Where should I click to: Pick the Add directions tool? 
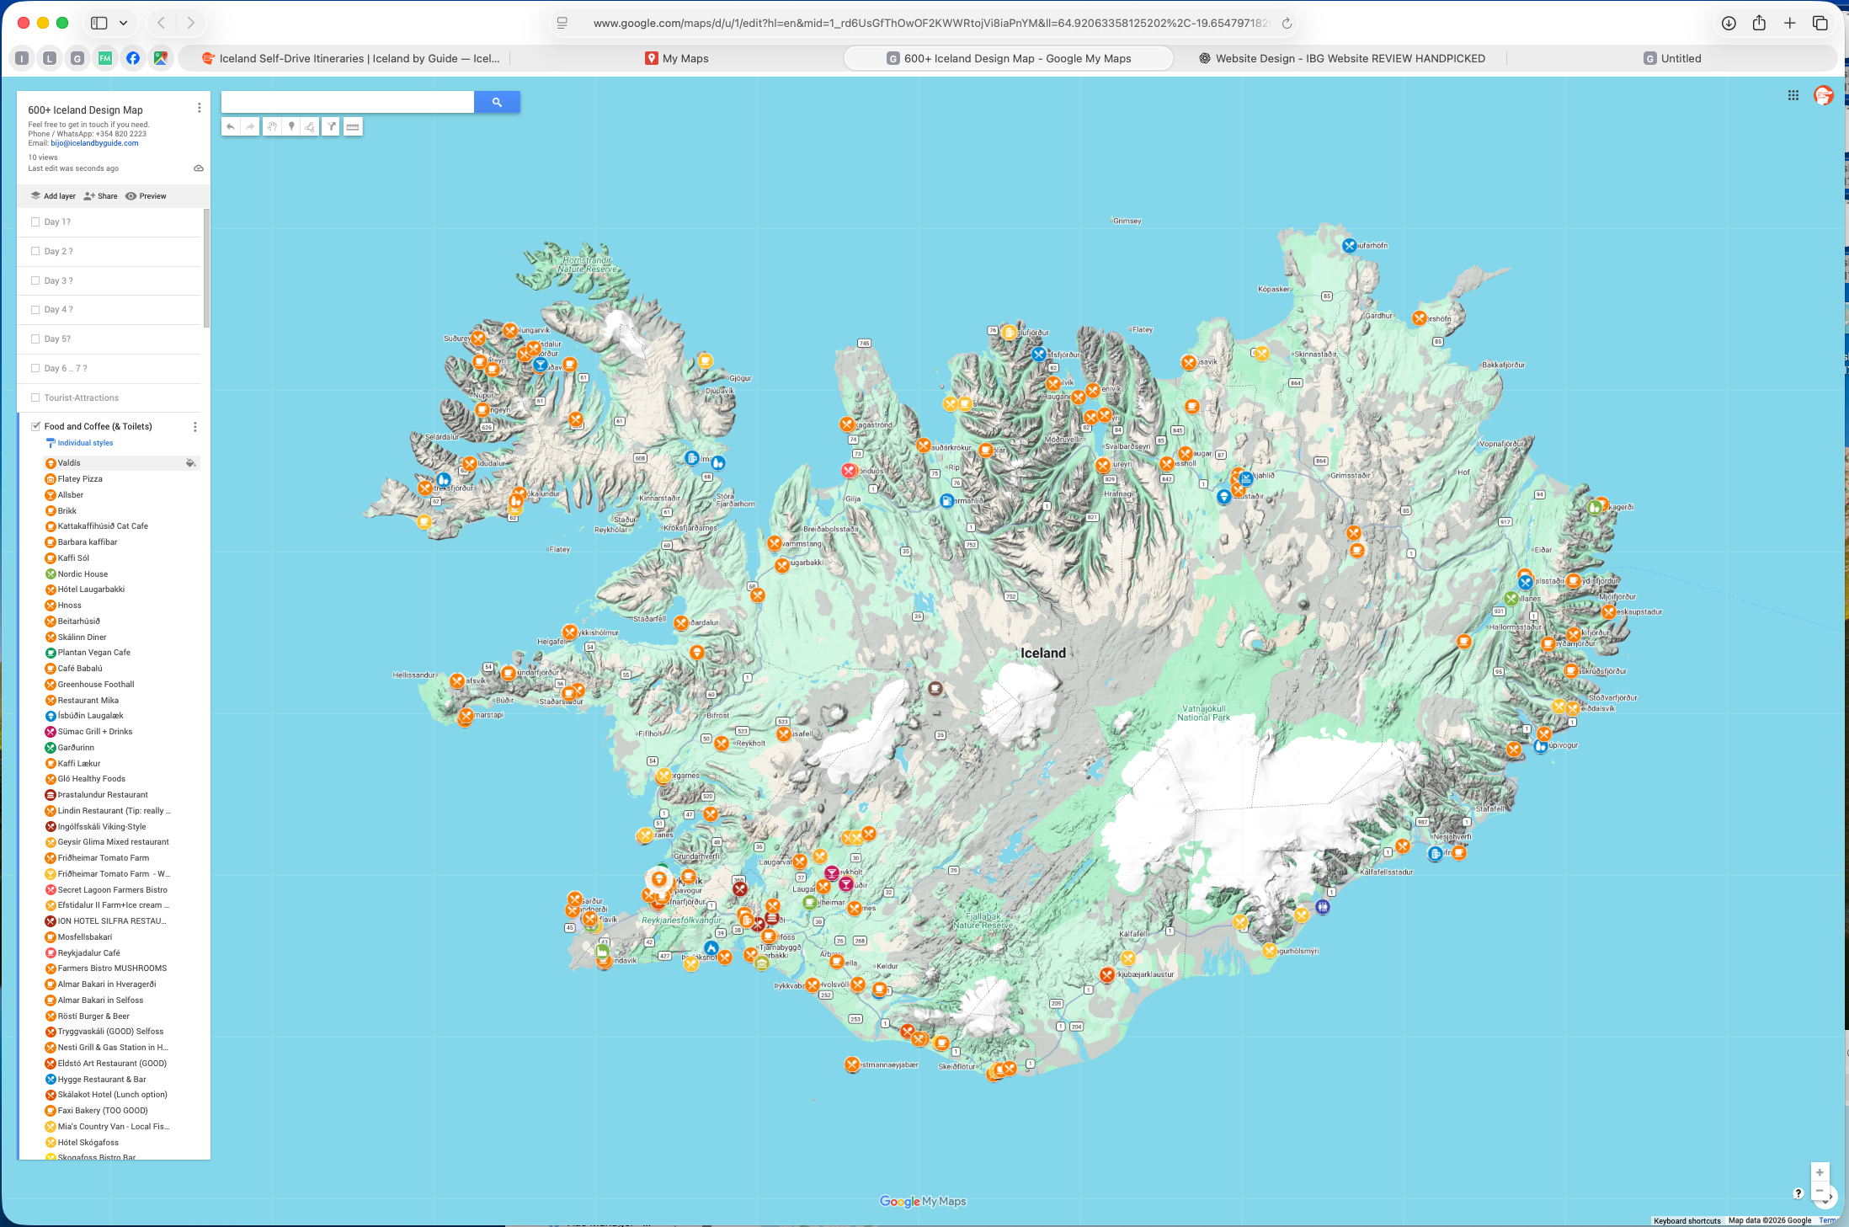click(x=332, y=127)
